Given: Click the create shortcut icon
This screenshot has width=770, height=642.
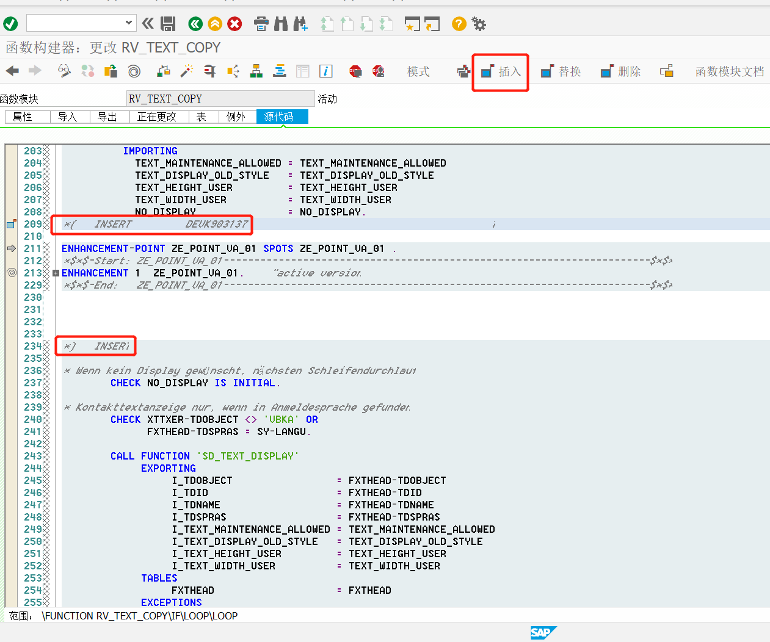Looking at the screenshot, I should pyautogui.click(x=432, y=24).
